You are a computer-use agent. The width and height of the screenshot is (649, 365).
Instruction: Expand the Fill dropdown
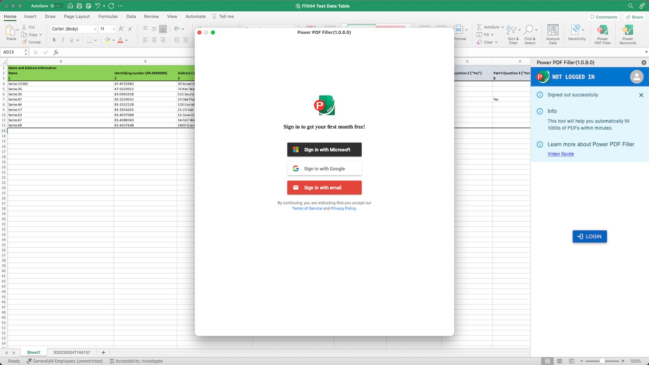[493, 35]
